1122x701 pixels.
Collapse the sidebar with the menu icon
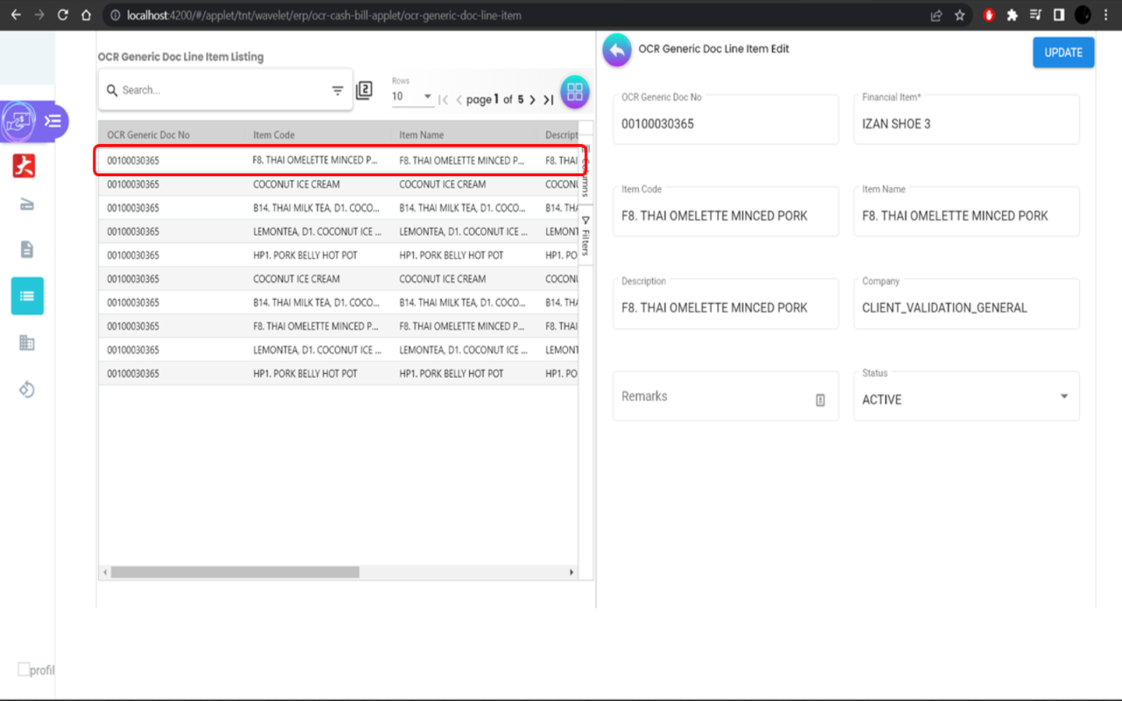pos(53,121)
